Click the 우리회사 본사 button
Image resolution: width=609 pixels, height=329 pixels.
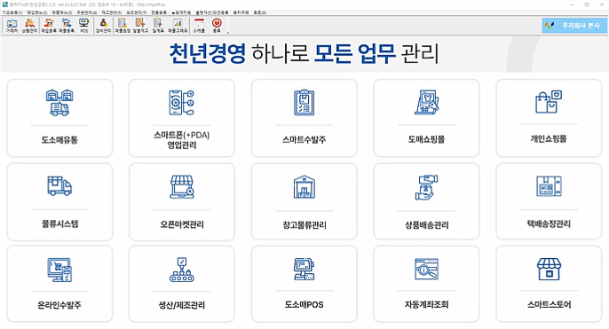point(574,26)
